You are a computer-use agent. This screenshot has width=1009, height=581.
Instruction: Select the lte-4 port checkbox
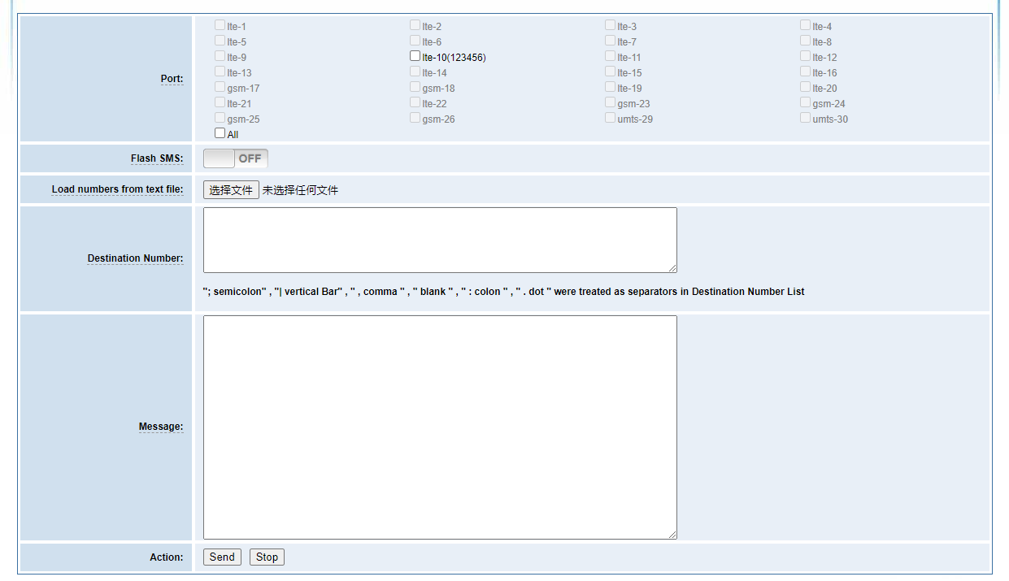point(806,25)
